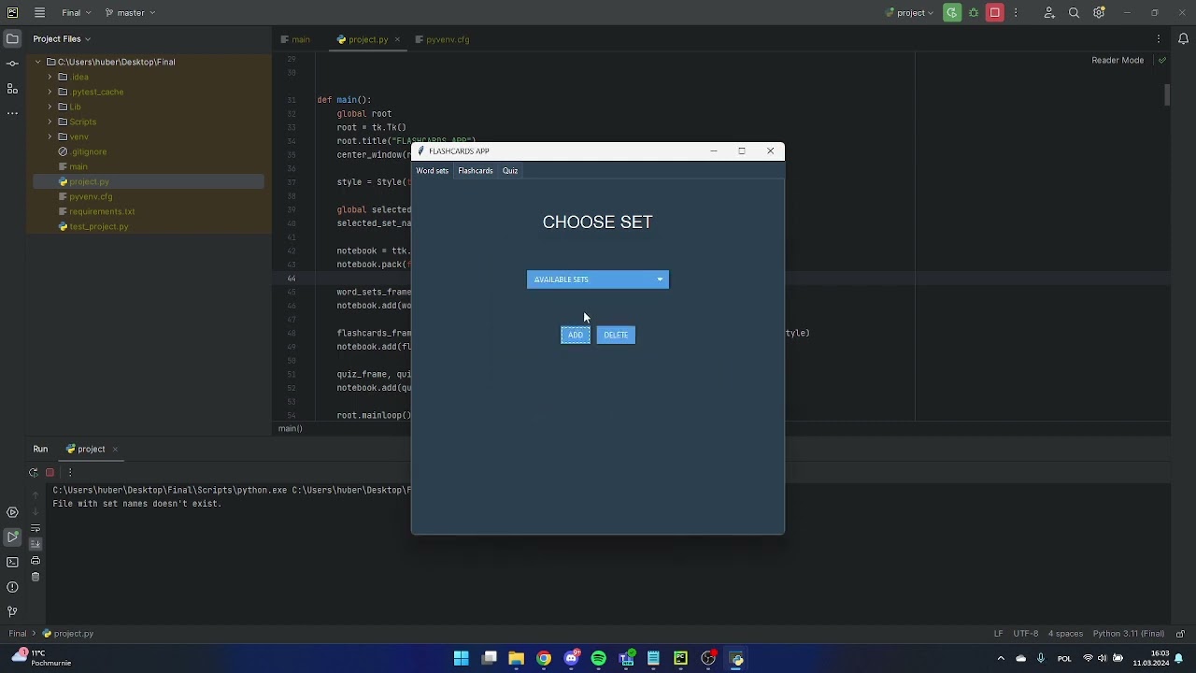This screenshot has height=673, width=1196.
Task: Click the UTF-8 encoding widget
Action: [1026, 634]
